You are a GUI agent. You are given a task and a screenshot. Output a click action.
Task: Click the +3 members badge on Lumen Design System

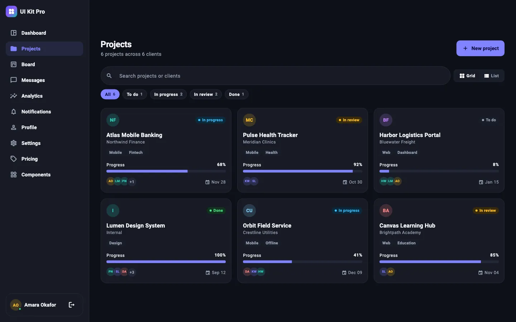[132, 272]
